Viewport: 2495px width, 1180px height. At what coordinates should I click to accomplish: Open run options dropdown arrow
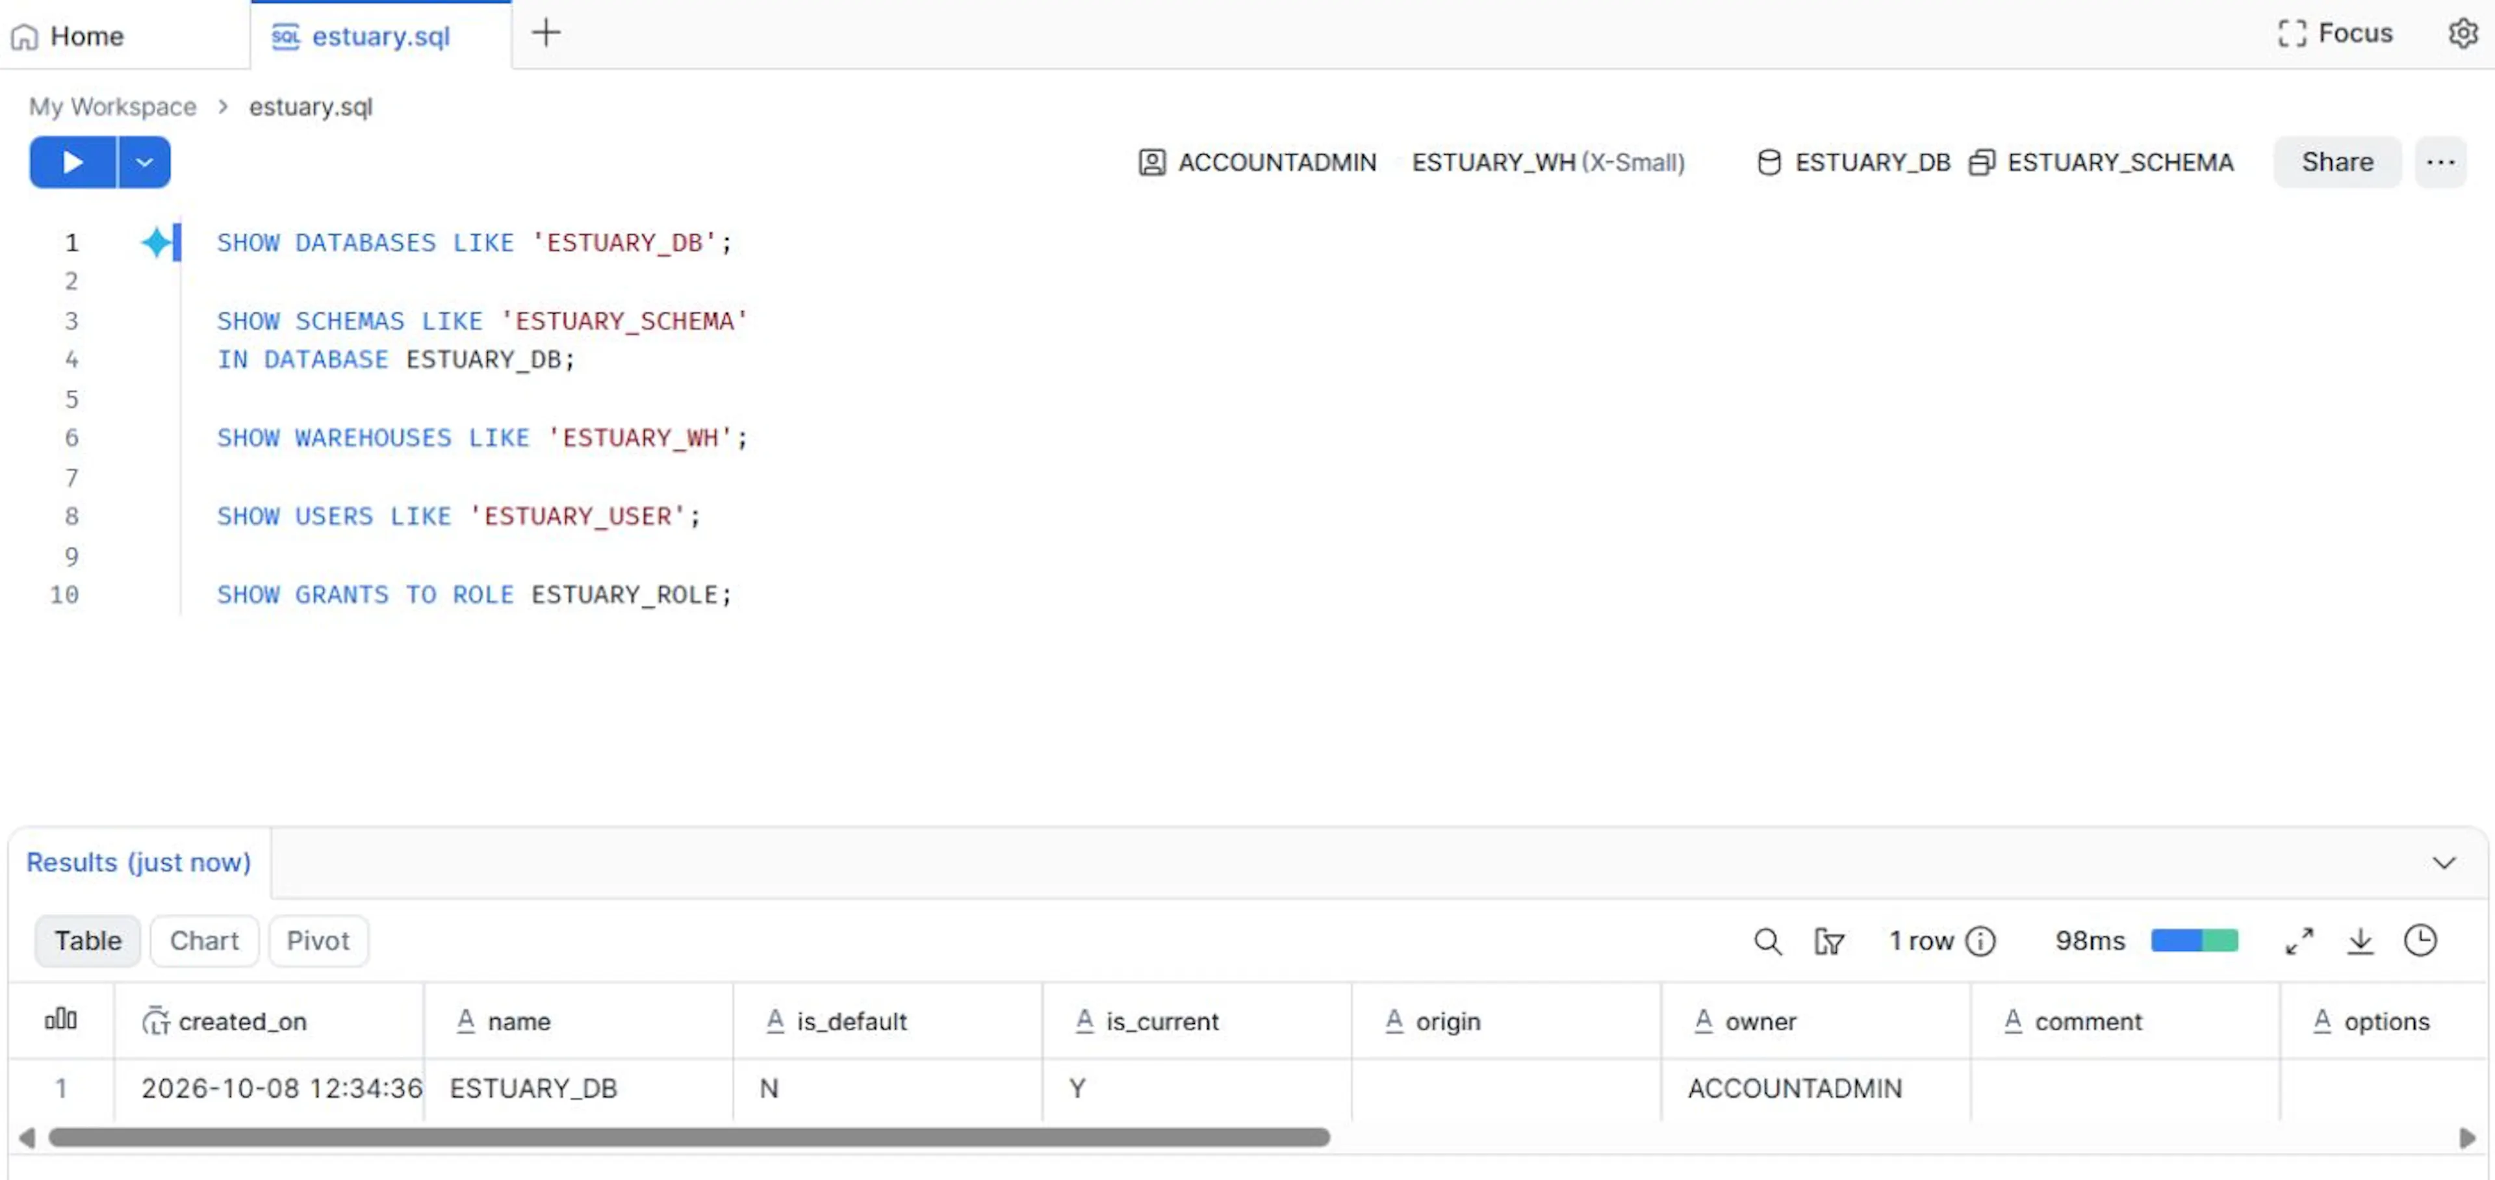(144, 162)
